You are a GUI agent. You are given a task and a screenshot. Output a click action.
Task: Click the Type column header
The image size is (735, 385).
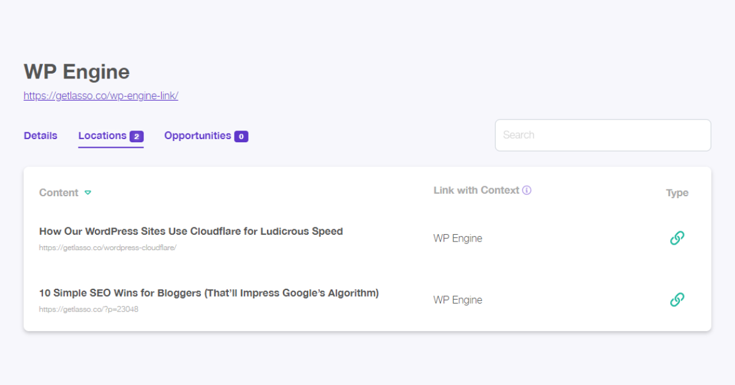677,192
